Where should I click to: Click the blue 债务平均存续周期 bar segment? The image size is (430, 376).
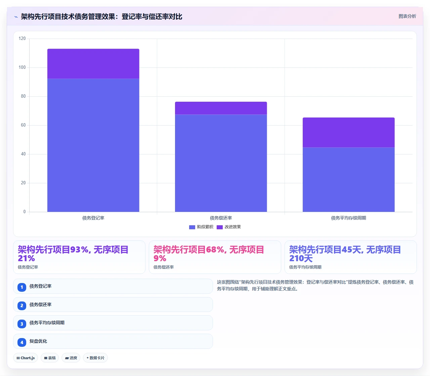coord(348,180)
